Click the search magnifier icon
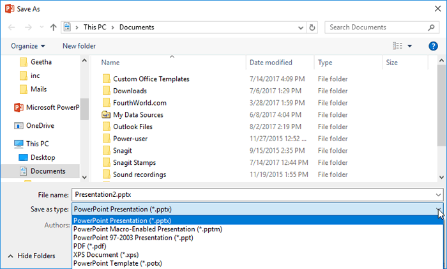The width and height of the screenshot is (447, 269). [x=432, y=27]
